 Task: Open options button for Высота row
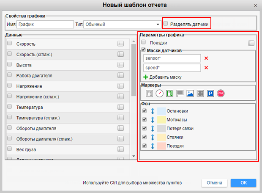[120, 65]
